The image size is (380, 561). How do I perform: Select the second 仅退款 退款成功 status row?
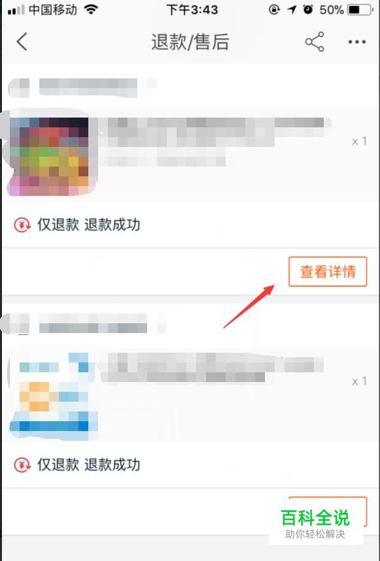pos(190,465)
